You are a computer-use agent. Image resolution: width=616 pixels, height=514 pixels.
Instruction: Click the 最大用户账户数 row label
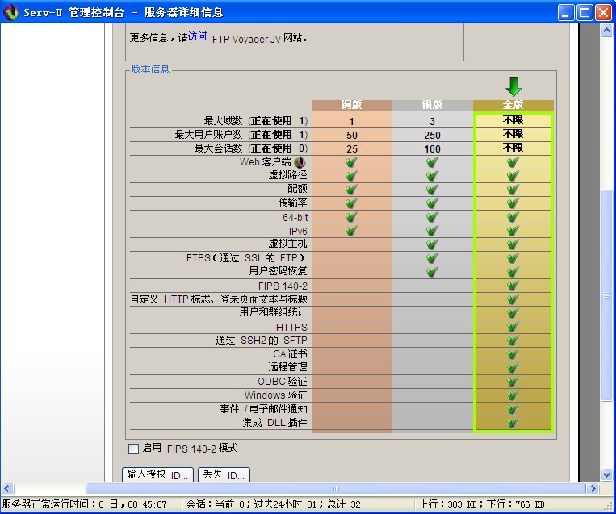coord(241,135)
